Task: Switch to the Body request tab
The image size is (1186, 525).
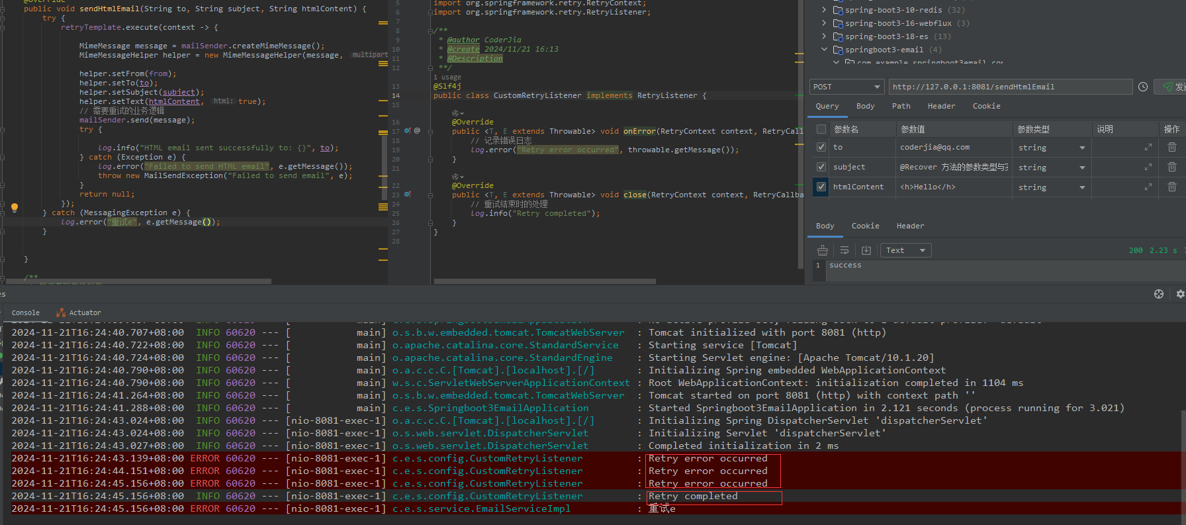Action: coord(865,106)
